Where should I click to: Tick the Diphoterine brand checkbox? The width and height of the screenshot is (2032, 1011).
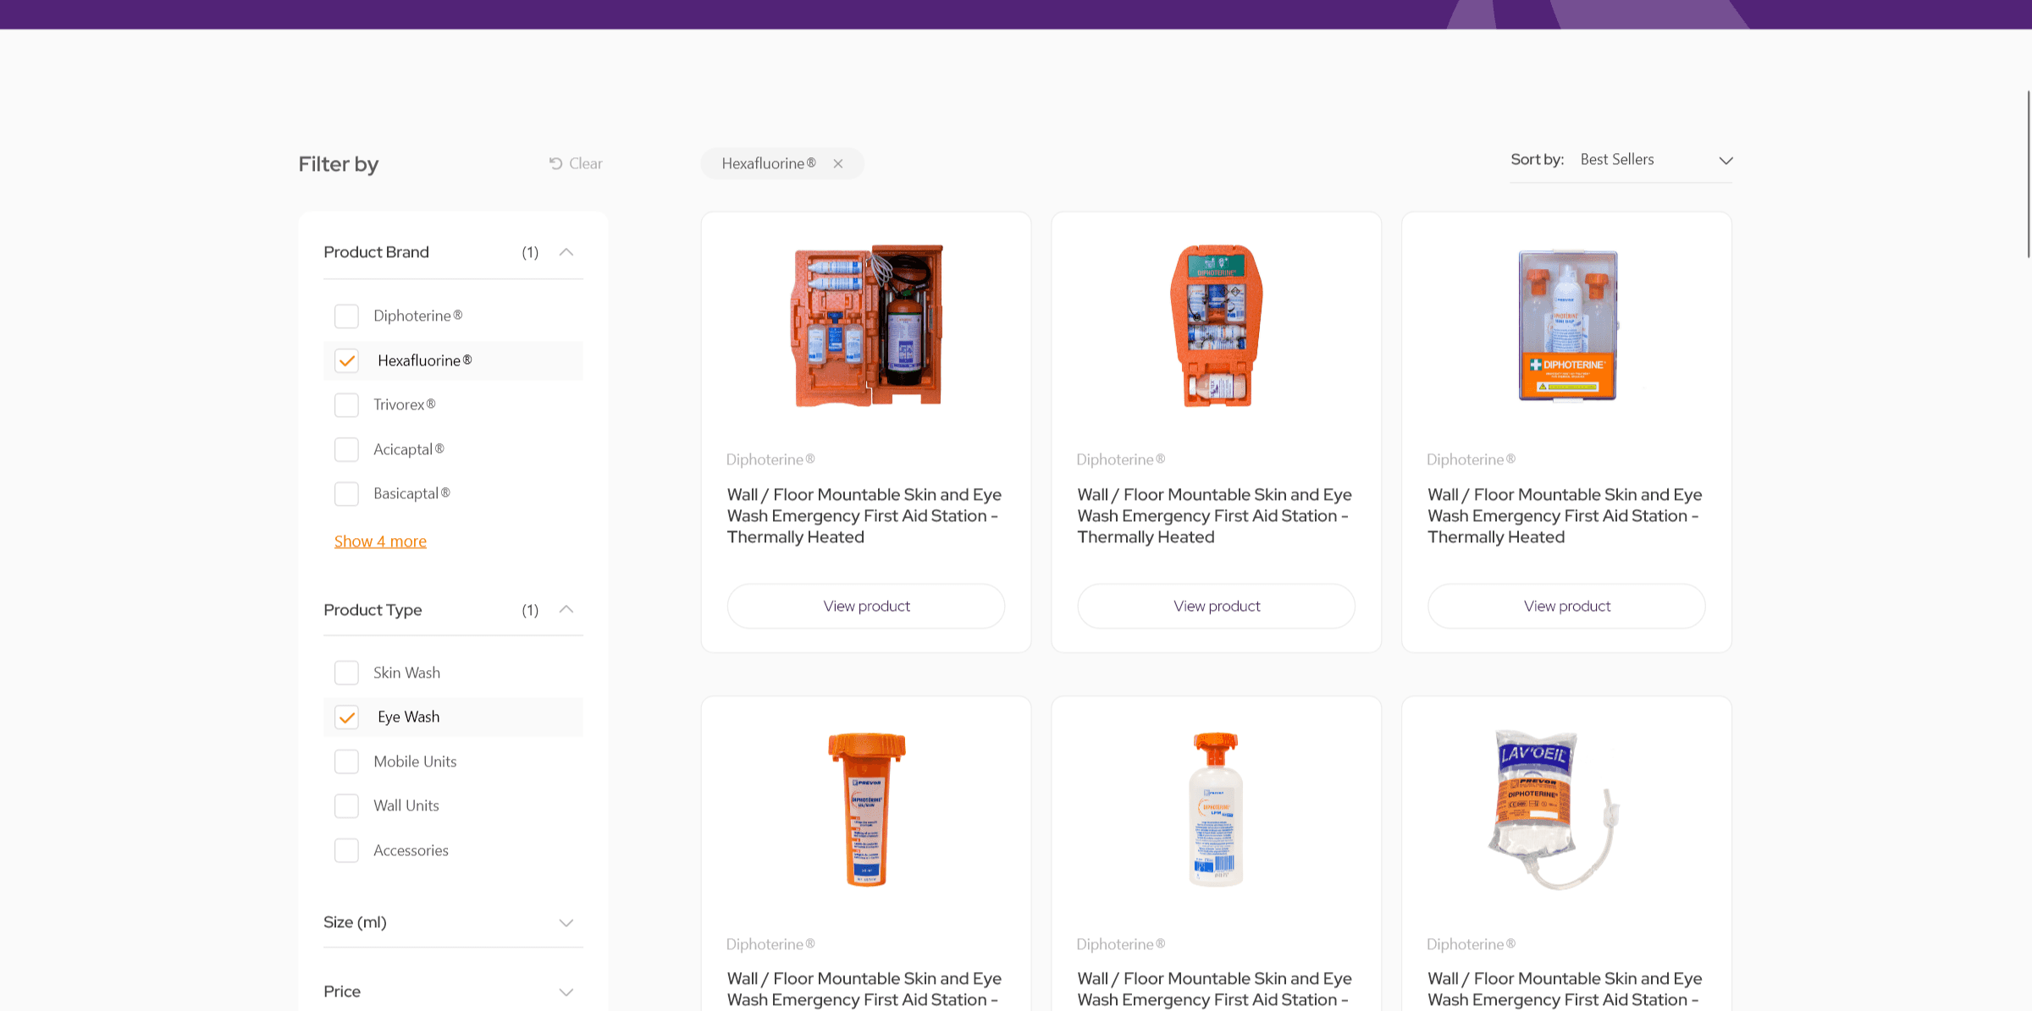tap(346, 316)
